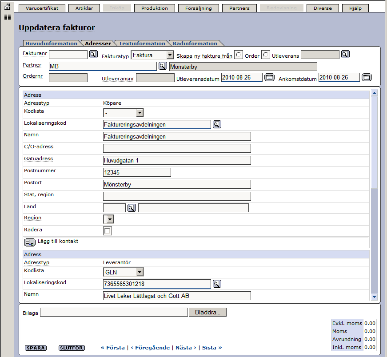
Task: Open the Ankomstdatum calendar picker
Action: pos(367,77)
